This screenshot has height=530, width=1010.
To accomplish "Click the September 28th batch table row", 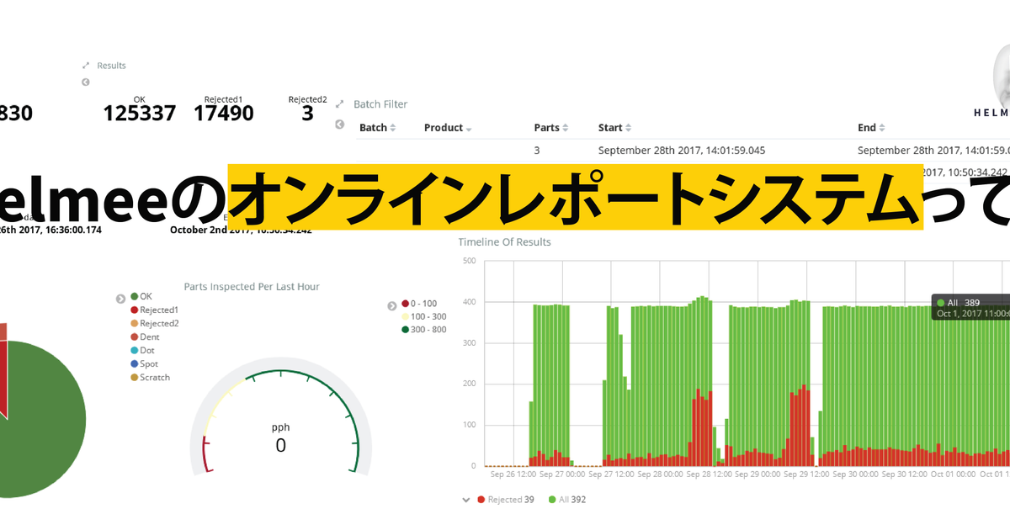I will click(x=683, y=151).
